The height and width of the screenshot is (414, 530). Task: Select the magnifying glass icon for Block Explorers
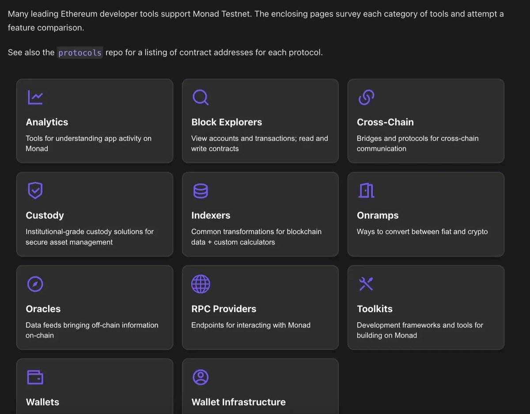[201, 97]
